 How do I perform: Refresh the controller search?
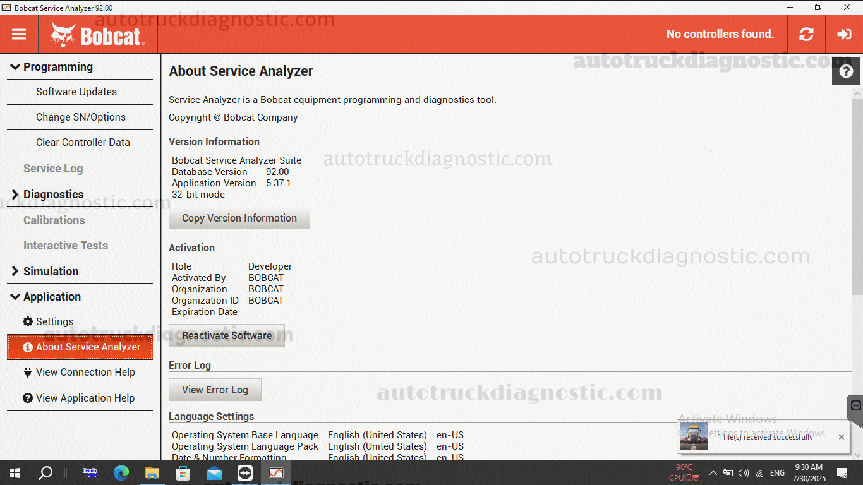[x=806, y=34]
